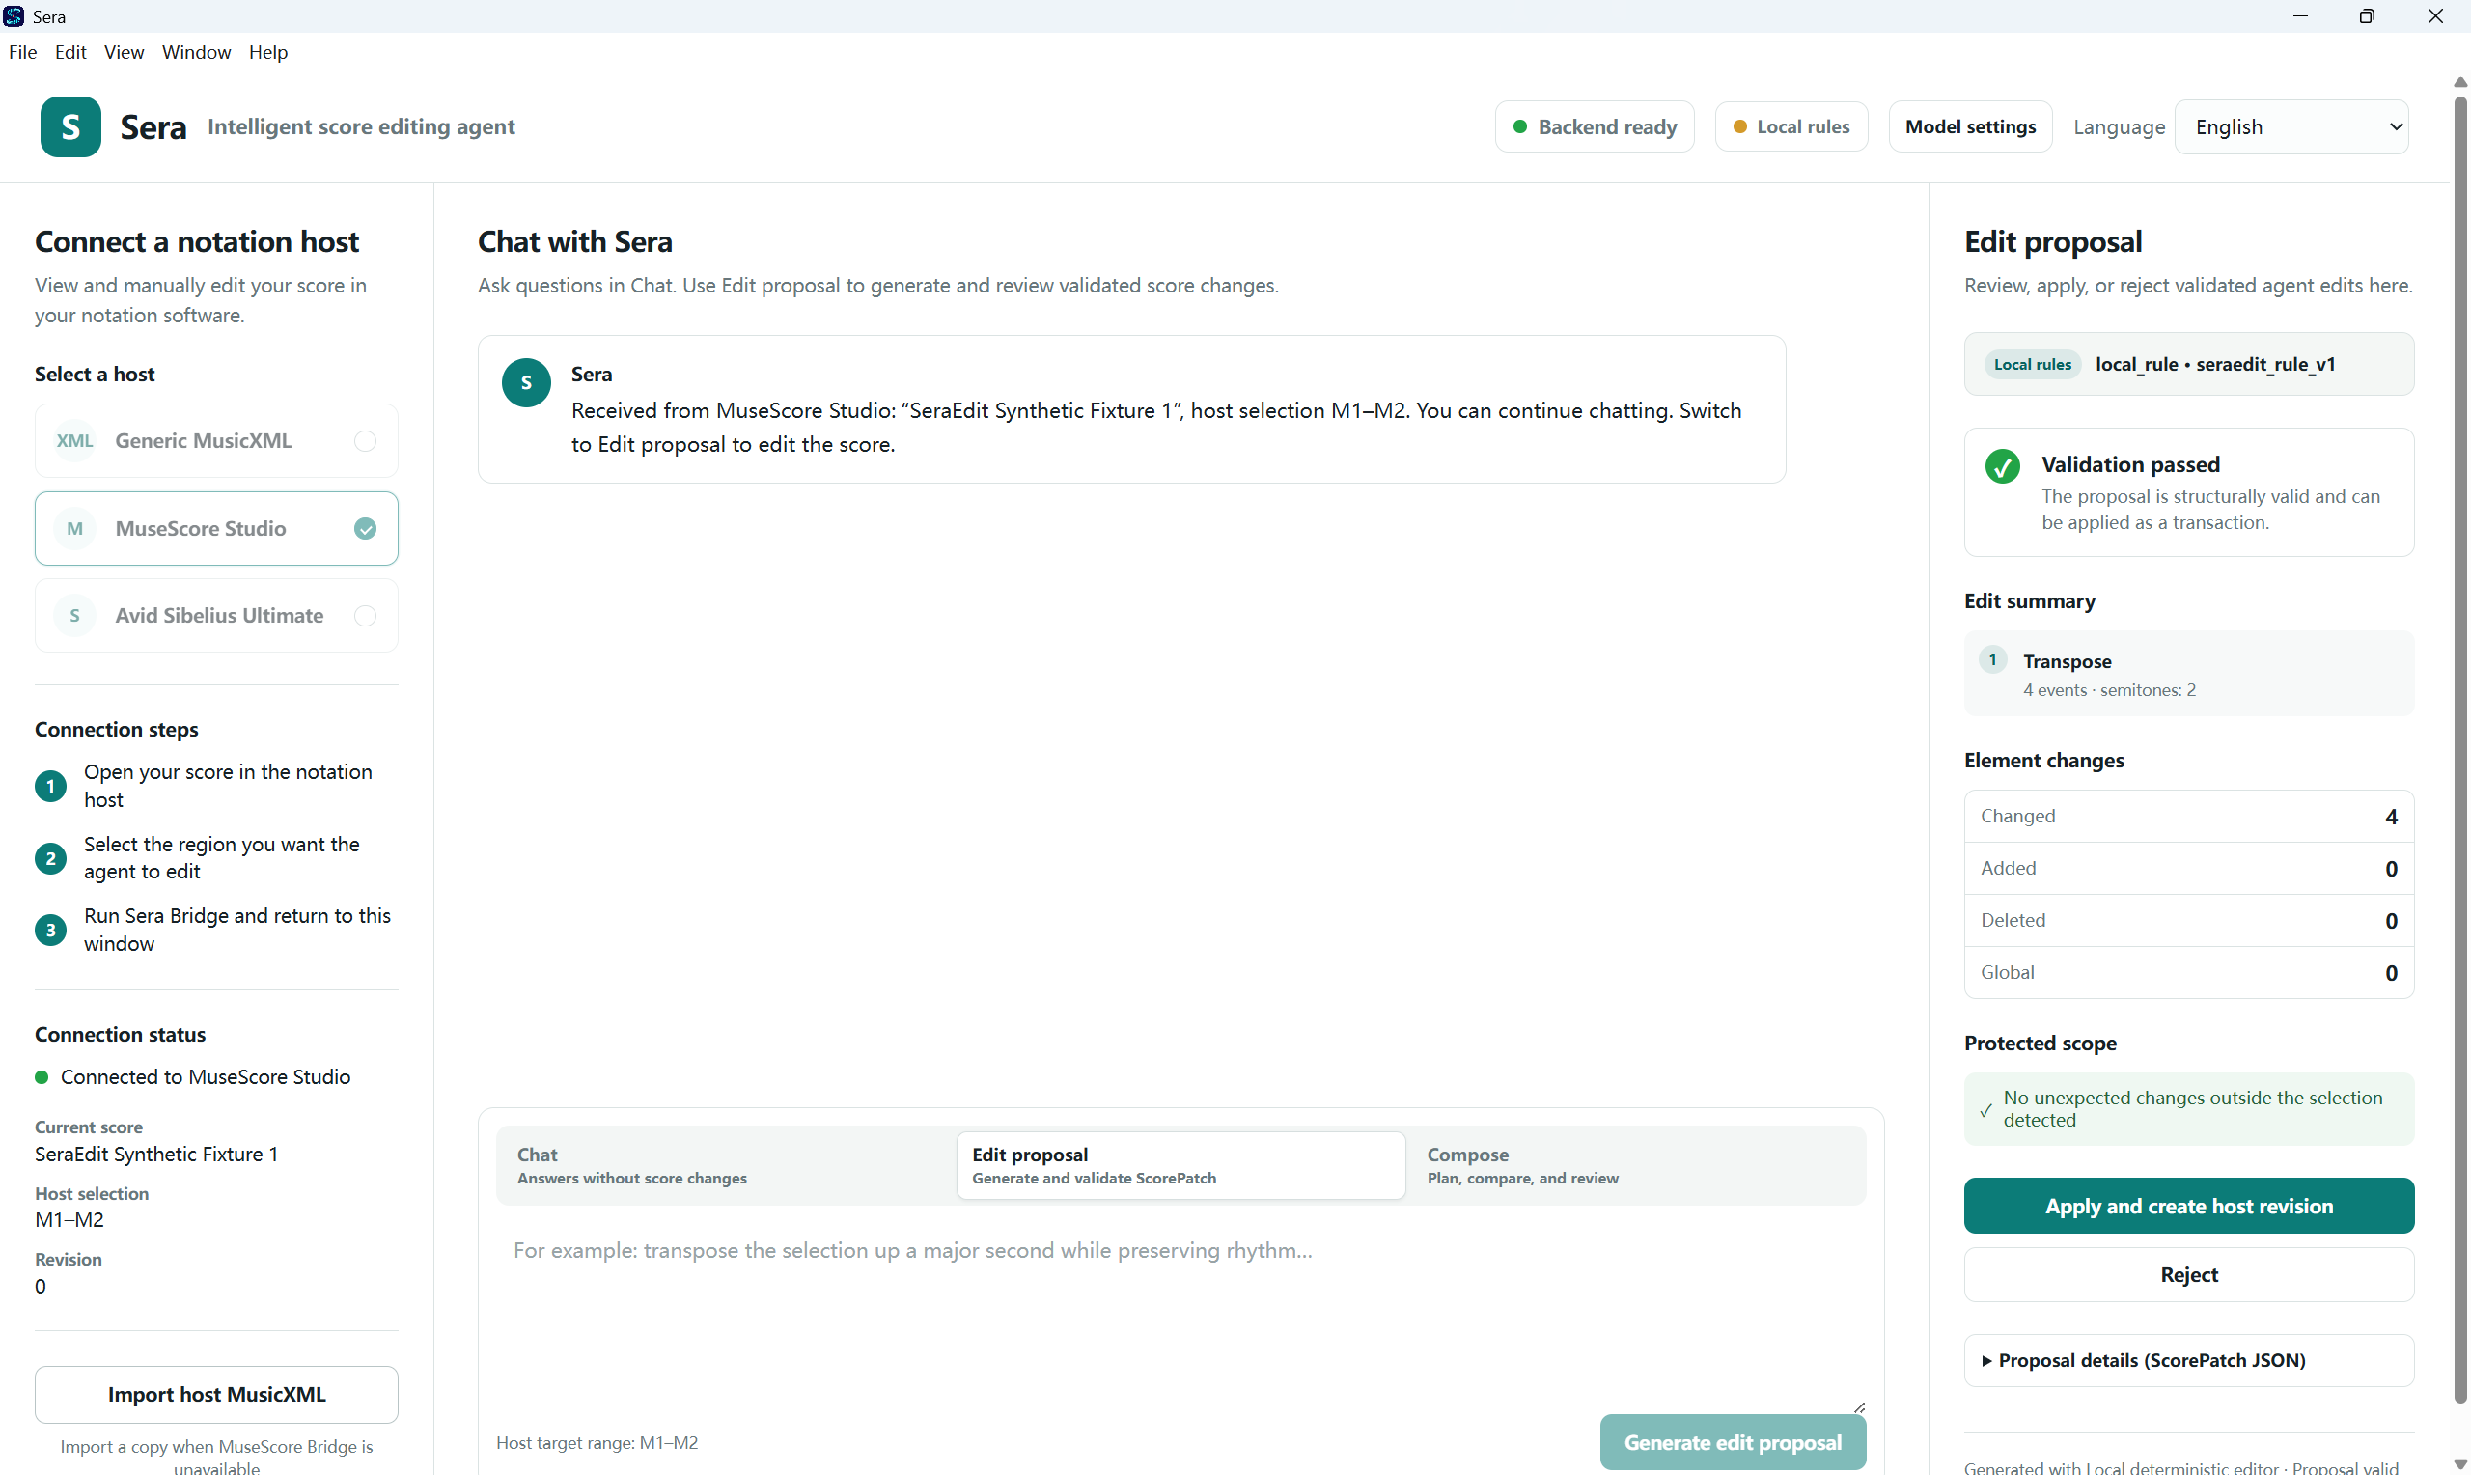Click the prompt text area for edit instructions
2471x1475 pixels.
click(1180, 1316)
